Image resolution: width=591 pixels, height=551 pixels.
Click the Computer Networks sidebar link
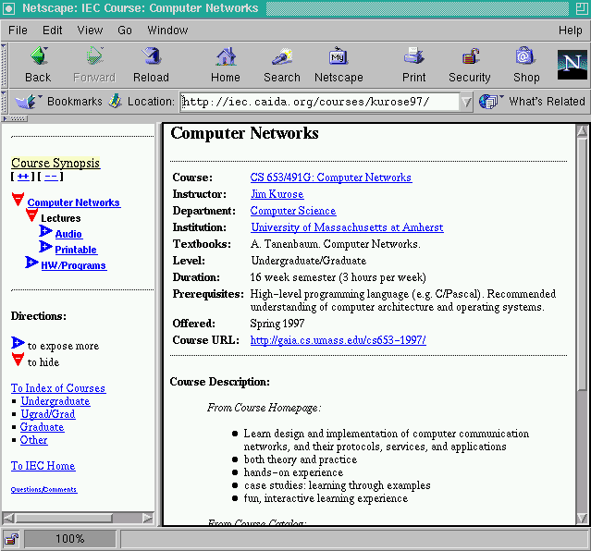pyautogui.click(x=73, y=202)
